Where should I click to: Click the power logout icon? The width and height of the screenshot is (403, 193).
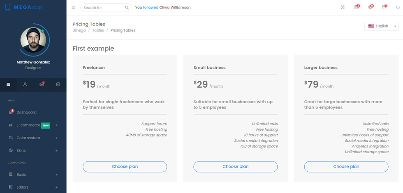point(398,7)
